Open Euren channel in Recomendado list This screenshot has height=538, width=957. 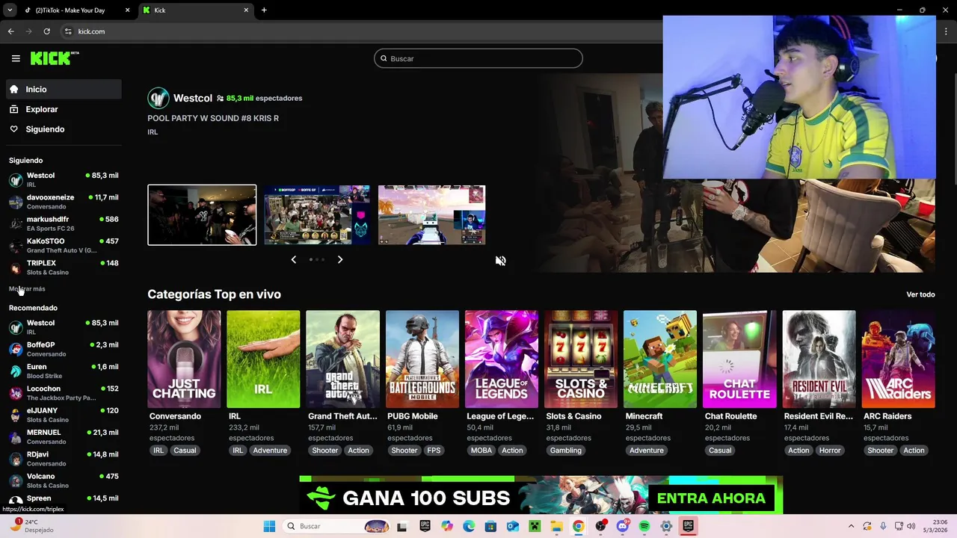click(x=64, y=371)
